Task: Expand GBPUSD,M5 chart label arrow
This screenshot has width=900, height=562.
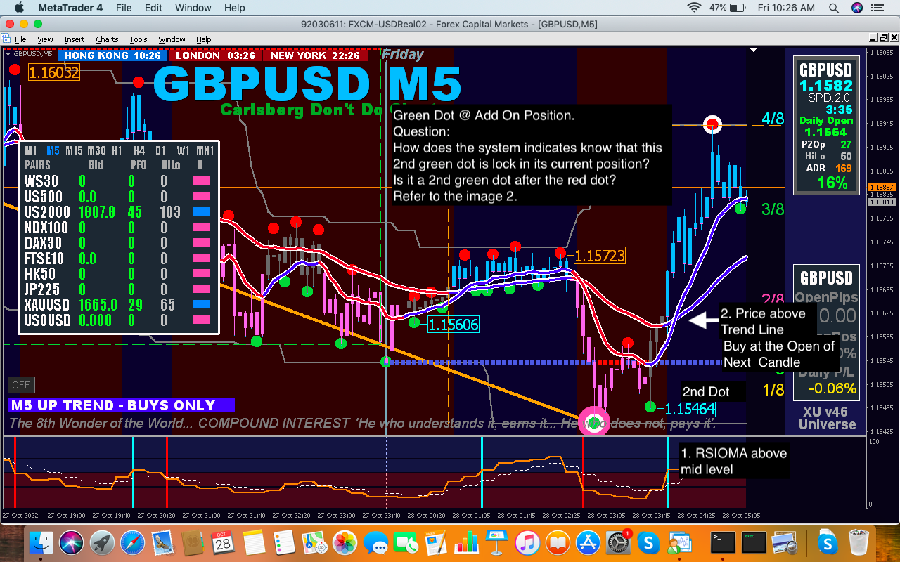Action: click(x=8, y=53)
